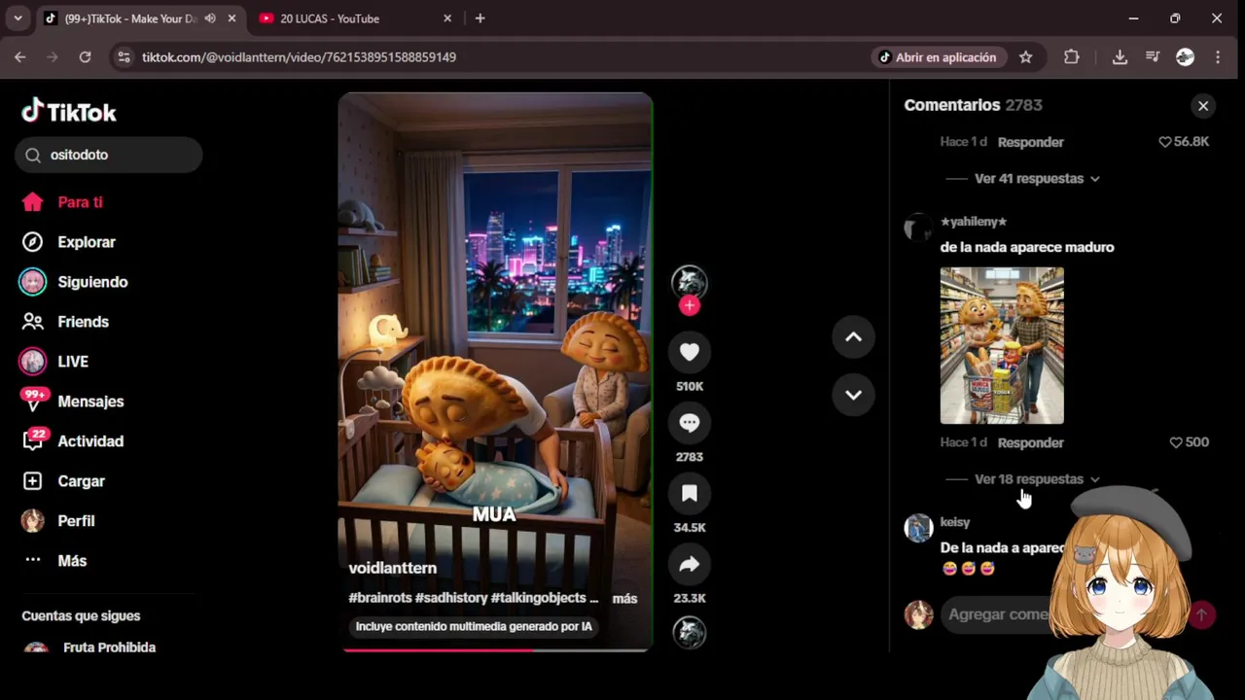This screenshot has height=700, width=1245.
Task: Click the TikTok logo
Action: (x=69, y=112)
